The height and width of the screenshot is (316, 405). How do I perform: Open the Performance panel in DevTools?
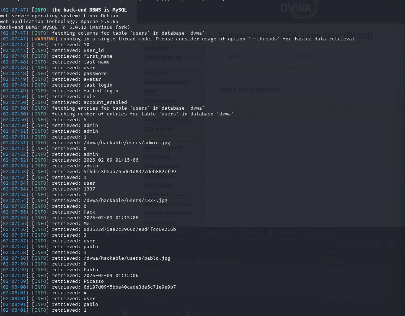[192, 232]
